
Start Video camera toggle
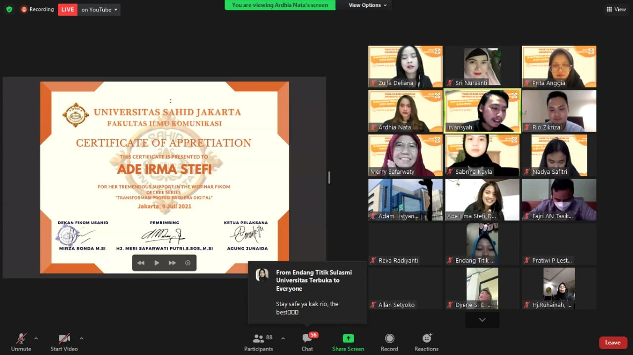click(64, 342)
